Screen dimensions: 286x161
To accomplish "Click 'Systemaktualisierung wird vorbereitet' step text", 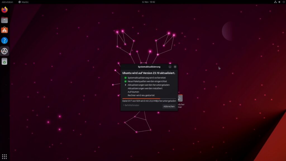I will tap(147, 78).
